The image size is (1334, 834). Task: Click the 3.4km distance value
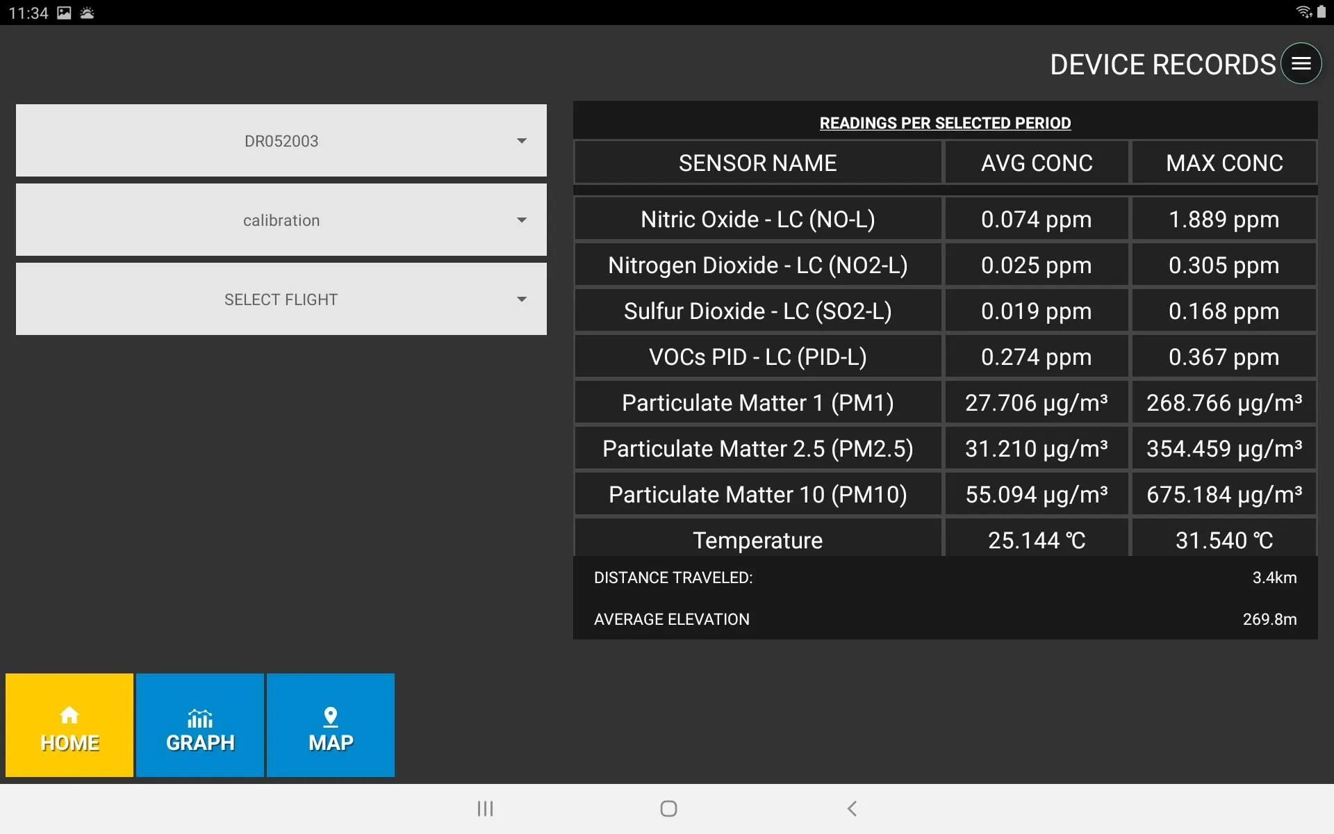(x=1274, y=578)
